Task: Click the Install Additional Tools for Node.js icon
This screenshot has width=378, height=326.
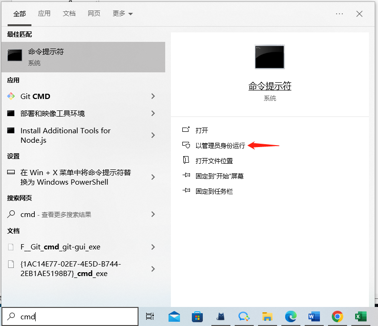Action: click(10, 130)
